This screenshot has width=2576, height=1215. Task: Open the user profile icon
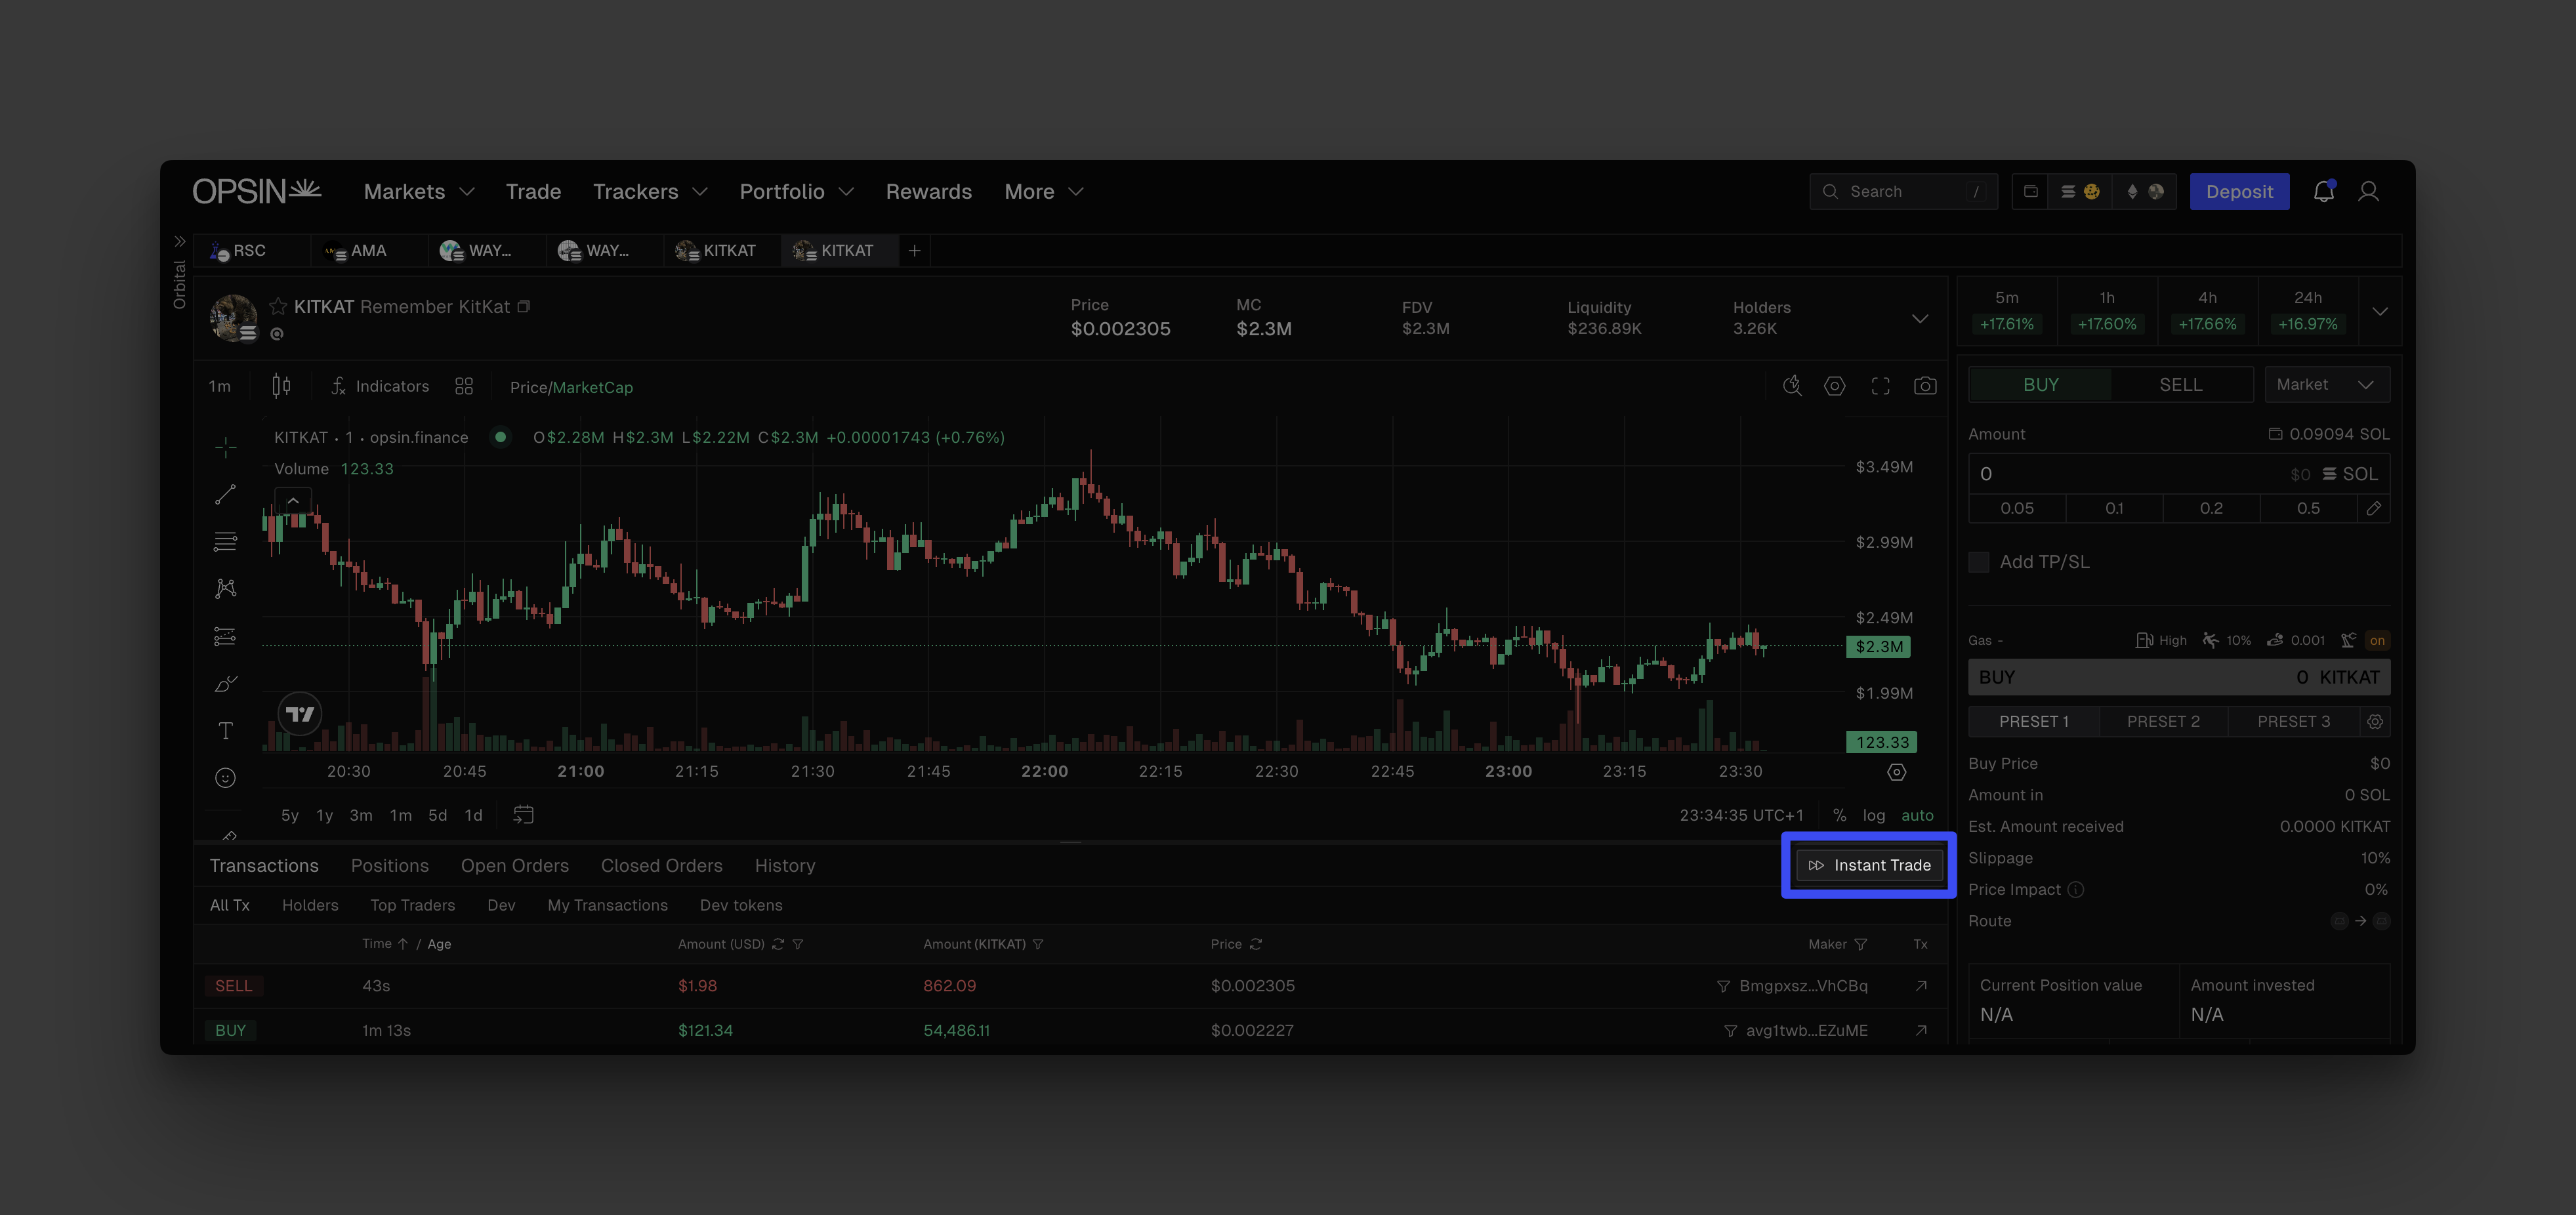click(x=2368, y=192)
